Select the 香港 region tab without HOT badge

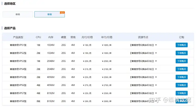[x=18, y=14]
